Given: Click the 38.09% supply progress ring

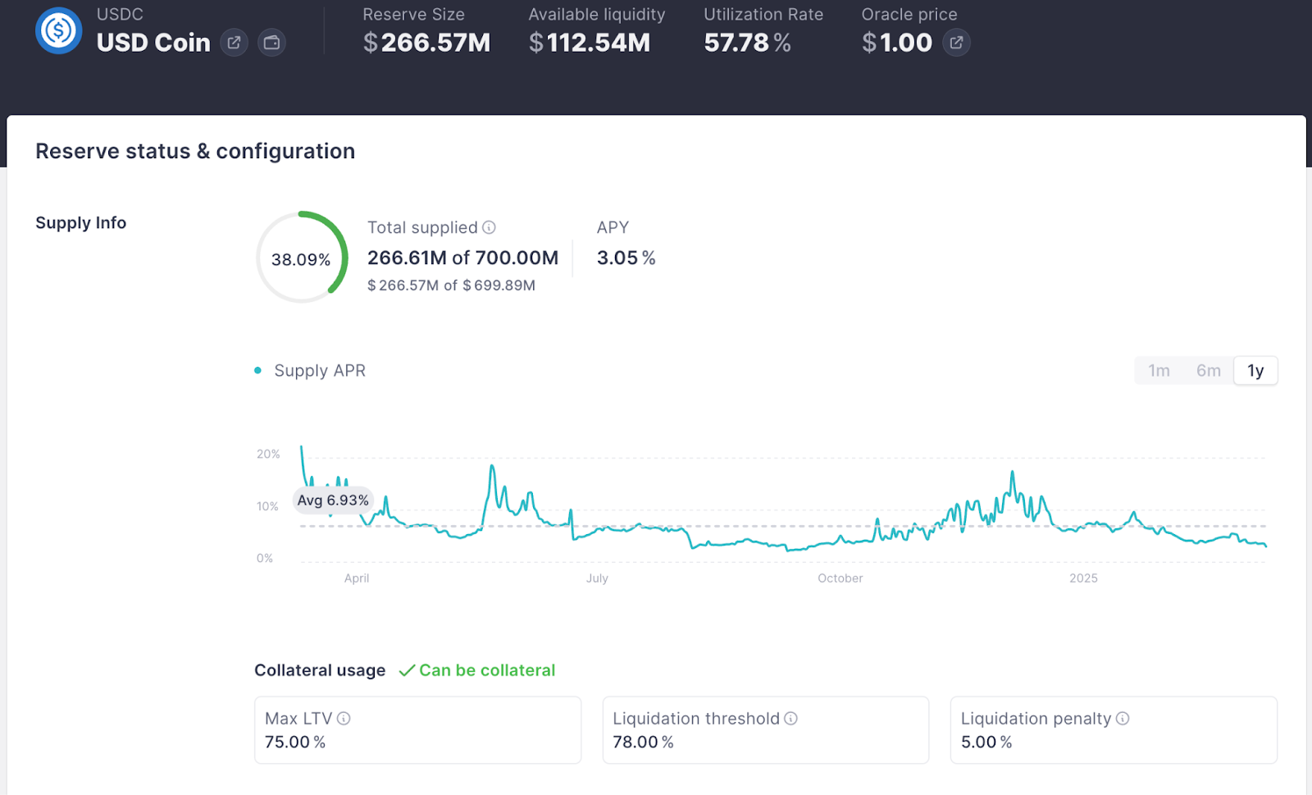Looking at the screenshot, I should point(302,258).
